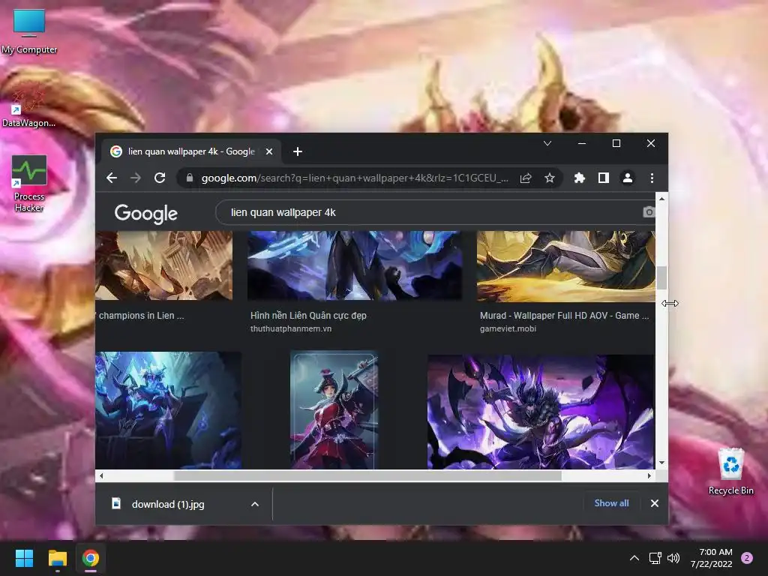Open the downloaded file download (1).jpg
Screen dimensions: 768x576
[x=168, y=504]
